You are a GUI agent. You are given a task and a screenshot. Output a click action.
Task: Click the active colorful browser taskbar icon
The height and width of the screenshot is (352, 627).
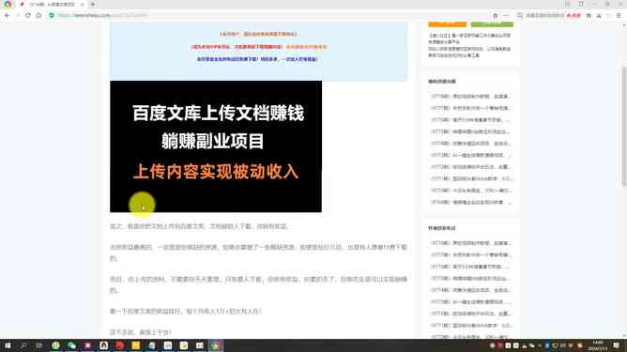click(x=216, y=345)
